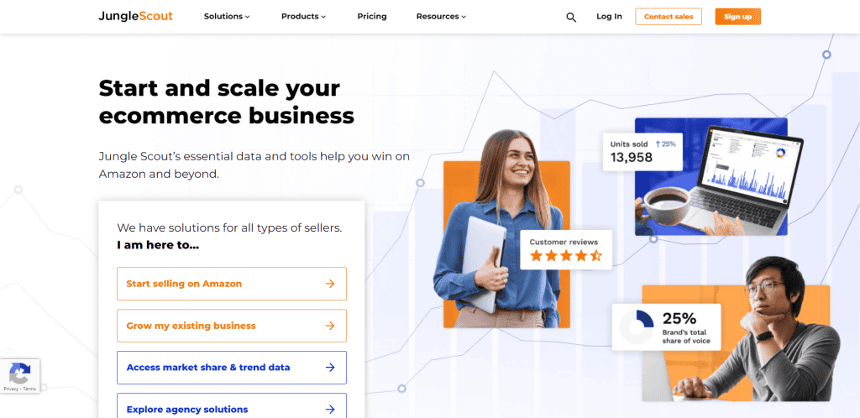Screen dimensions: 860x418
Task: Click arrow icon on Explore agency solutions
Action: [x=329, y=410]
